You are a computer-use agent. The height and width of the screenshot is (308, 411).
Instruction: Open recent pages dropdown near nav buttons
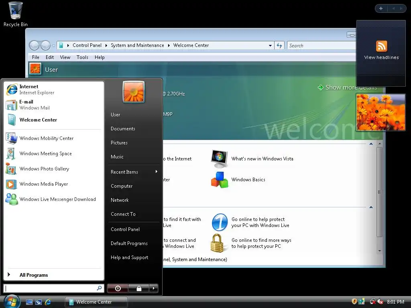(x=53, y=46)
